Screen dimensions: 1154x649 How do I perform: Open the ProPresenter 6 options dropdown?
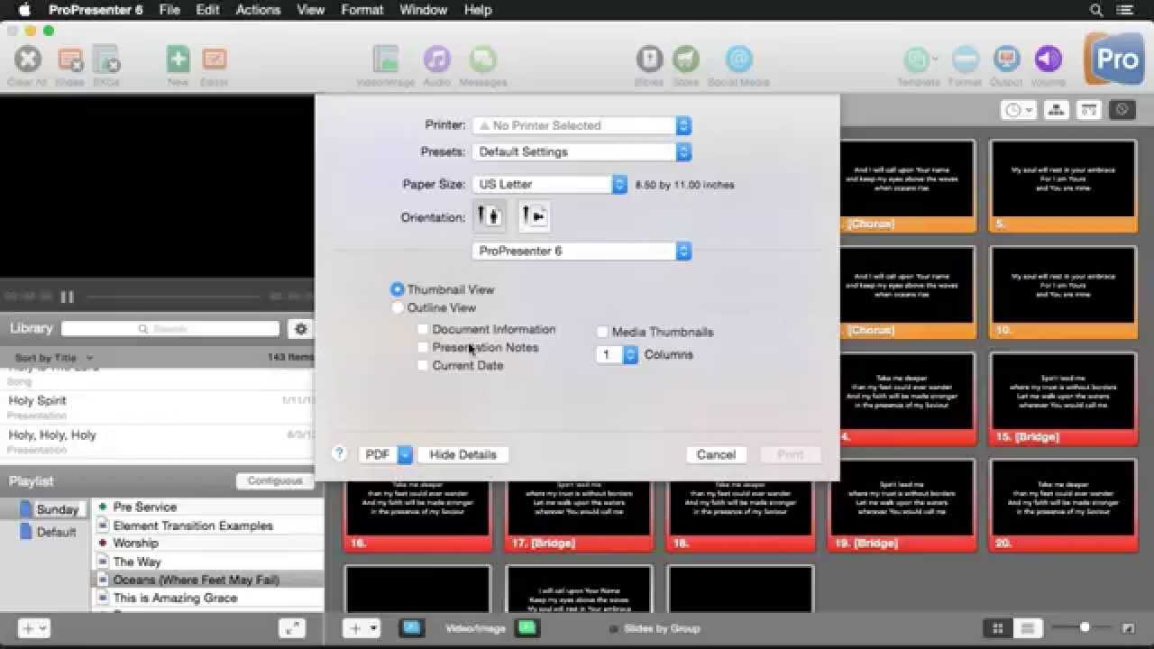582,251
